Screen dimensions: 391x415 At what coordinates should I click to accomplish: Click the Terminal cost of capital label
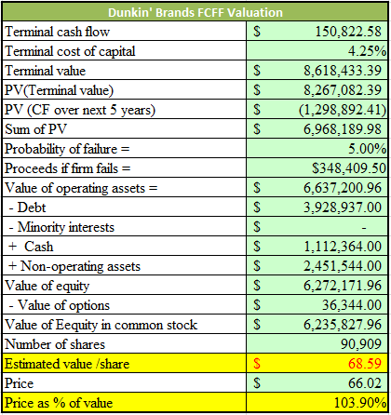coord(70,51)
